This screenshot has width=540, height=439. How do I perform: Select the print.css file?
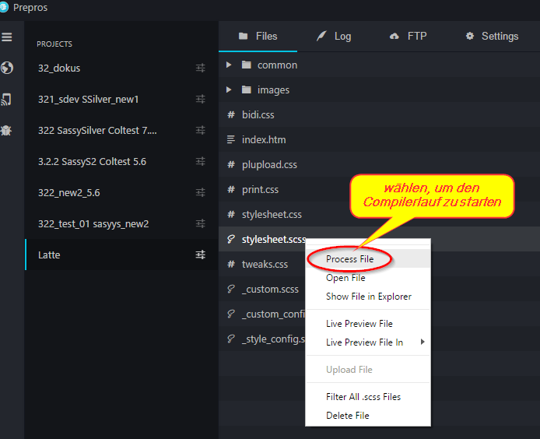tap(260, 190)
